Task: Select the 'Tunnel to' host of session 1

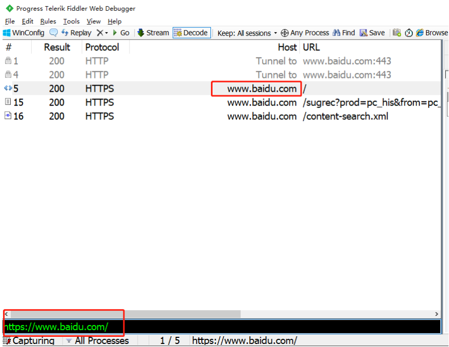Action: (276, 61)
